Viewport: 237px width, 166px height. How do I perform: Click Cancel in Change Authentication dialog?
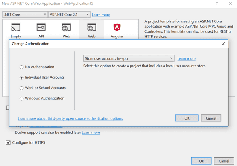211,118
